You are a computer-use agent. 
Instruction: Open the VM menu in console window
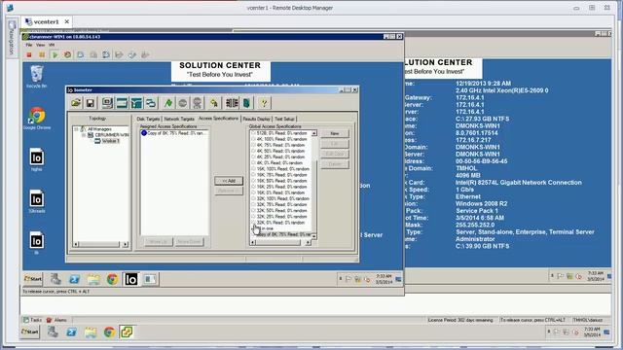coord(52,45)
